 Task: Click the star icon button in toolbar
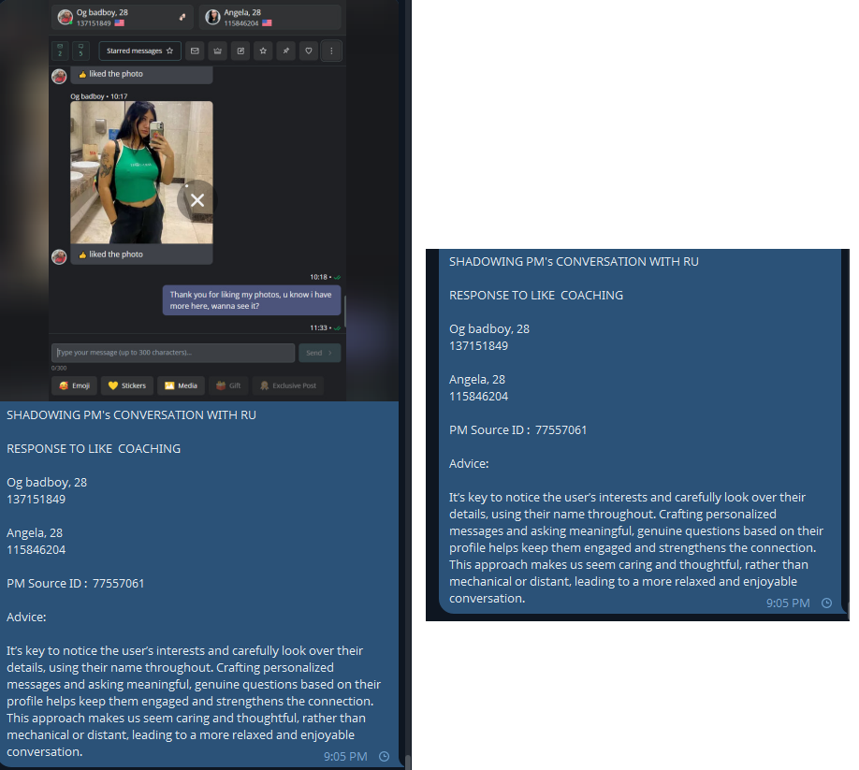[x=263, y=51]
